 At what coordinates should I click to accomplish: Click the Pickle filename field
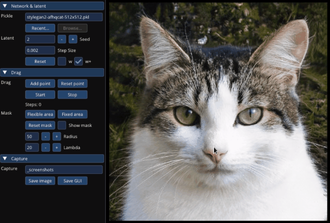(x=64, y=17)
